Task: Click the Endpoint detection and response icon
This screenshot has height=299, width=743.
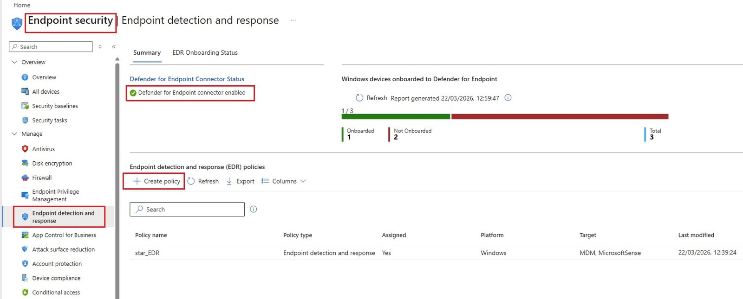Action: coord(25,217)
